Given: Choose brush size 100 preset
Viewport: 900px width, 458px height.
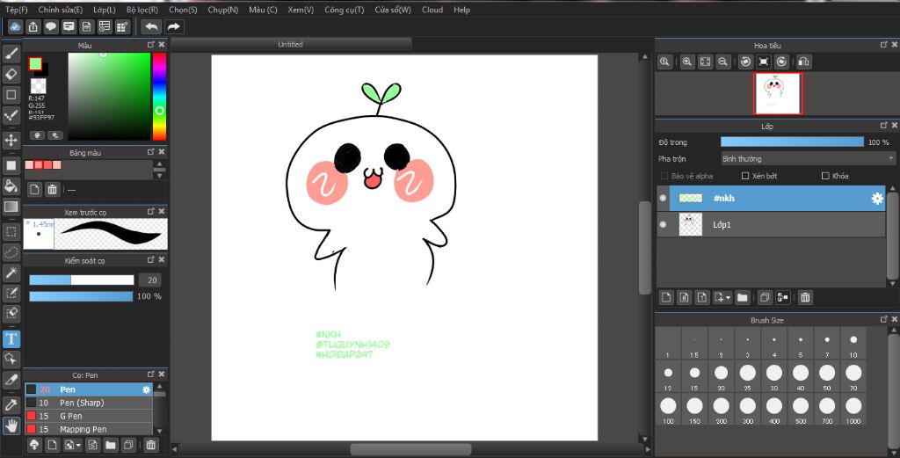Looking at the screenshot, I should coord(668,410).
